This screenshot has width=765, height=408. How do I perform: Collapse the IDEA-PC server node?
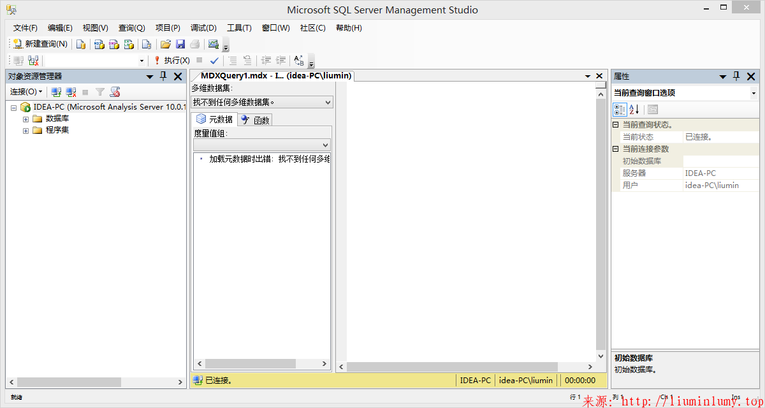13,107
